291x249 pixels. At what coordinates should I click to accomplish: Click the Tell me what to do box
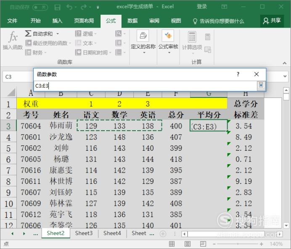pos(219,21)
